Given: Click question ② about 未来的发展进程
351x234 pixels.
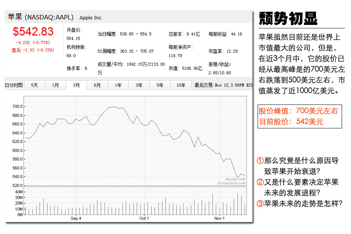Looking at the screenshot, I should pos(298,187).
